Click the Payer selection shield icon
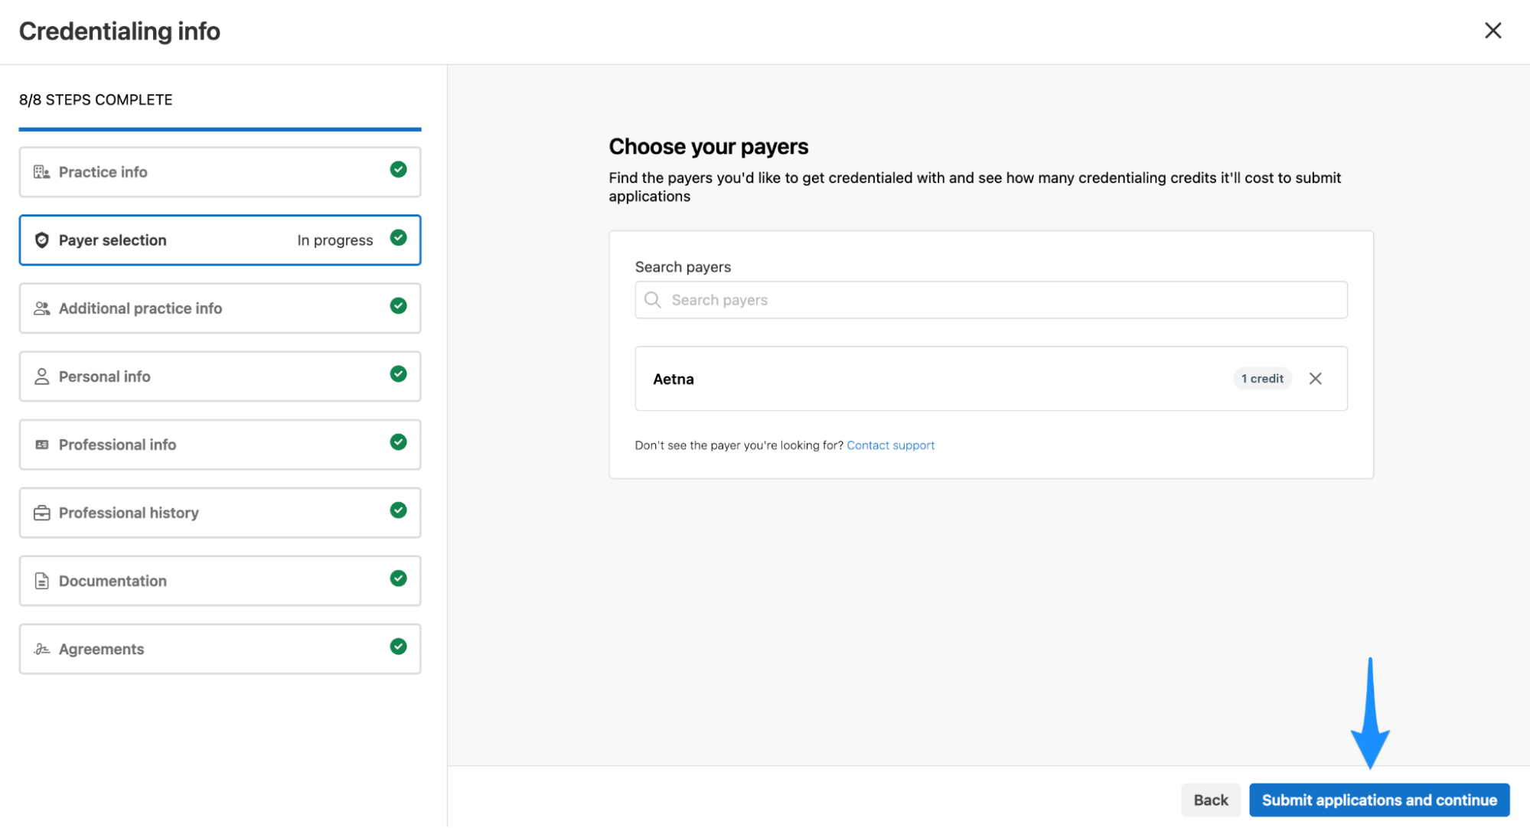 pyautogui.click(x=42, y=240)
